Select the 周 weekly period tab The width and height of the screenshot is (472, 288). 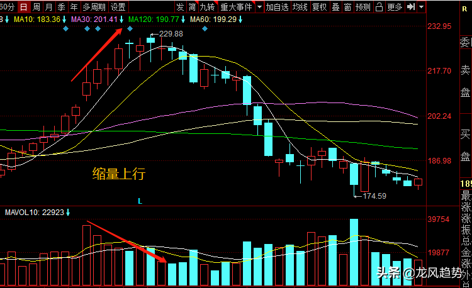tap(36, 7)
